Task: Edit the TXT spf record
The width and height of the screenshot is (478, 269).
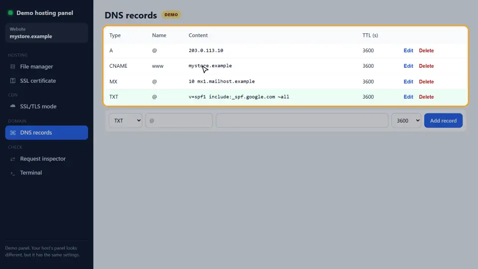Action: pyautogui.click(x=408, y=97)
